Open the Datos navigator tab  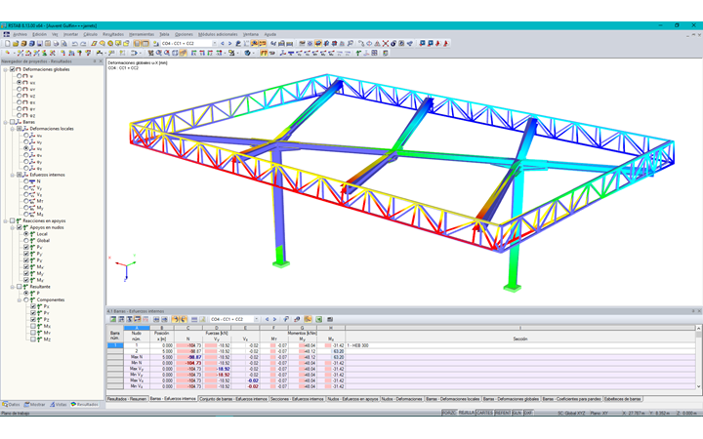click(12, 405)
